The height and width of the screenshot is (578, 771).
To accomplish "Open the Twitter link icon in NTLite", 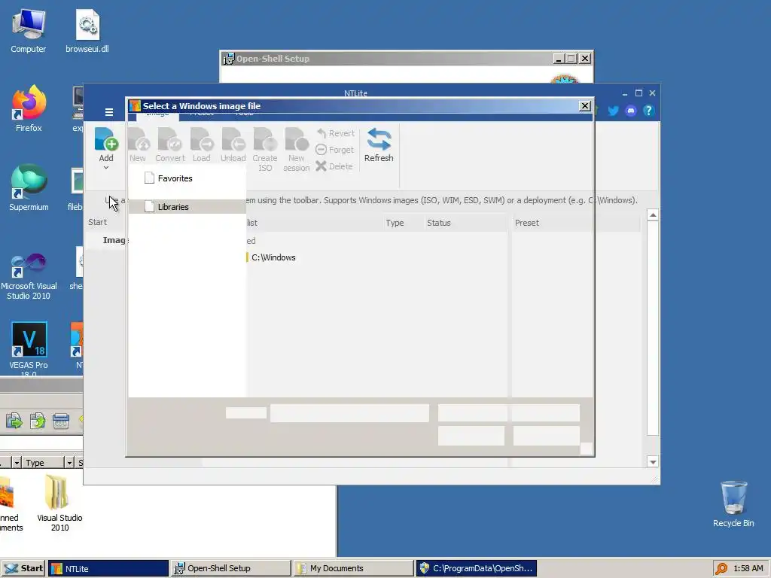I will (x=613, y=111).
